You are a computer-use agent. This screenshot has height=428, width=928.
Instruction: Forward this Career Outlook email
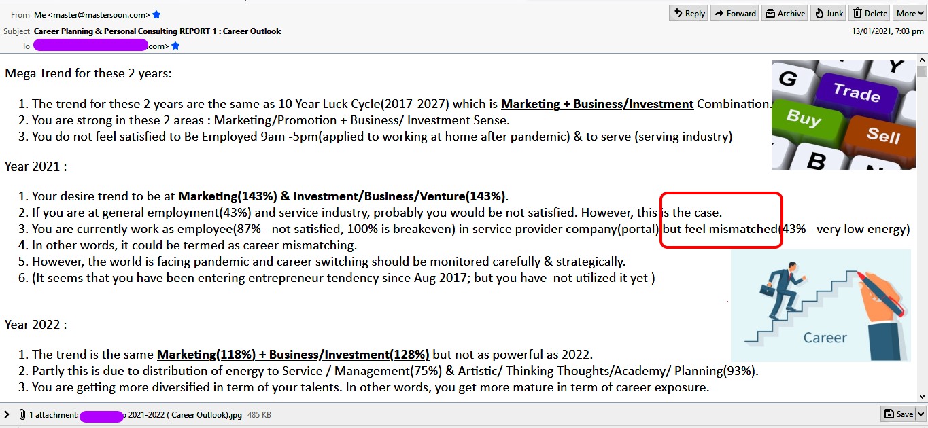734,13
